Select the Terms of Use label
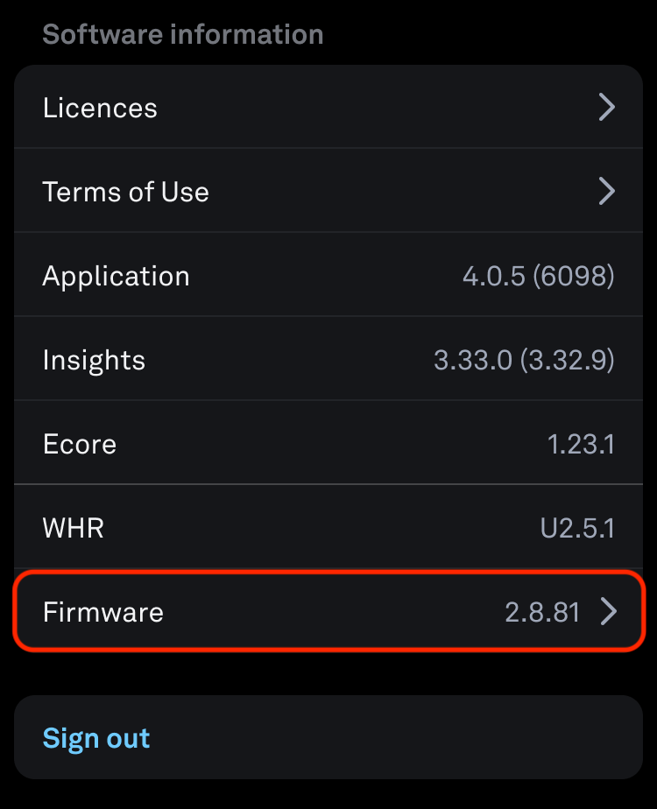This screenshot has width=657, height=809. point(125,192)
